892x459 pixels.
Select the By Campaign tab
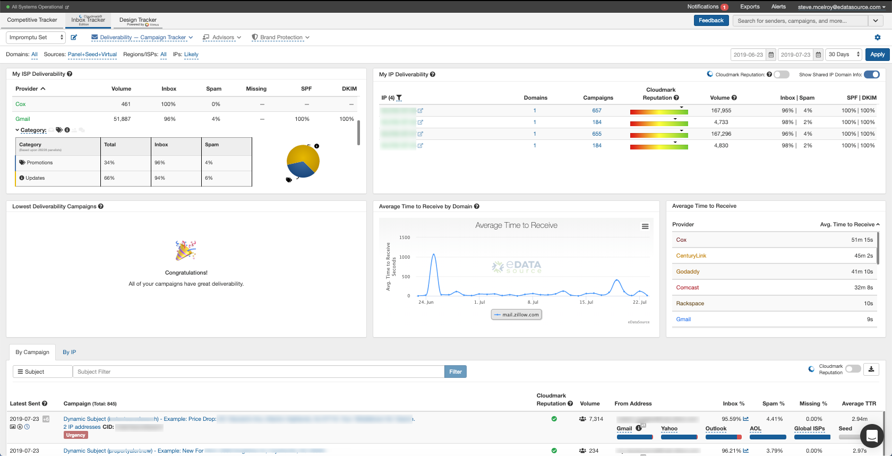[32, 352]
